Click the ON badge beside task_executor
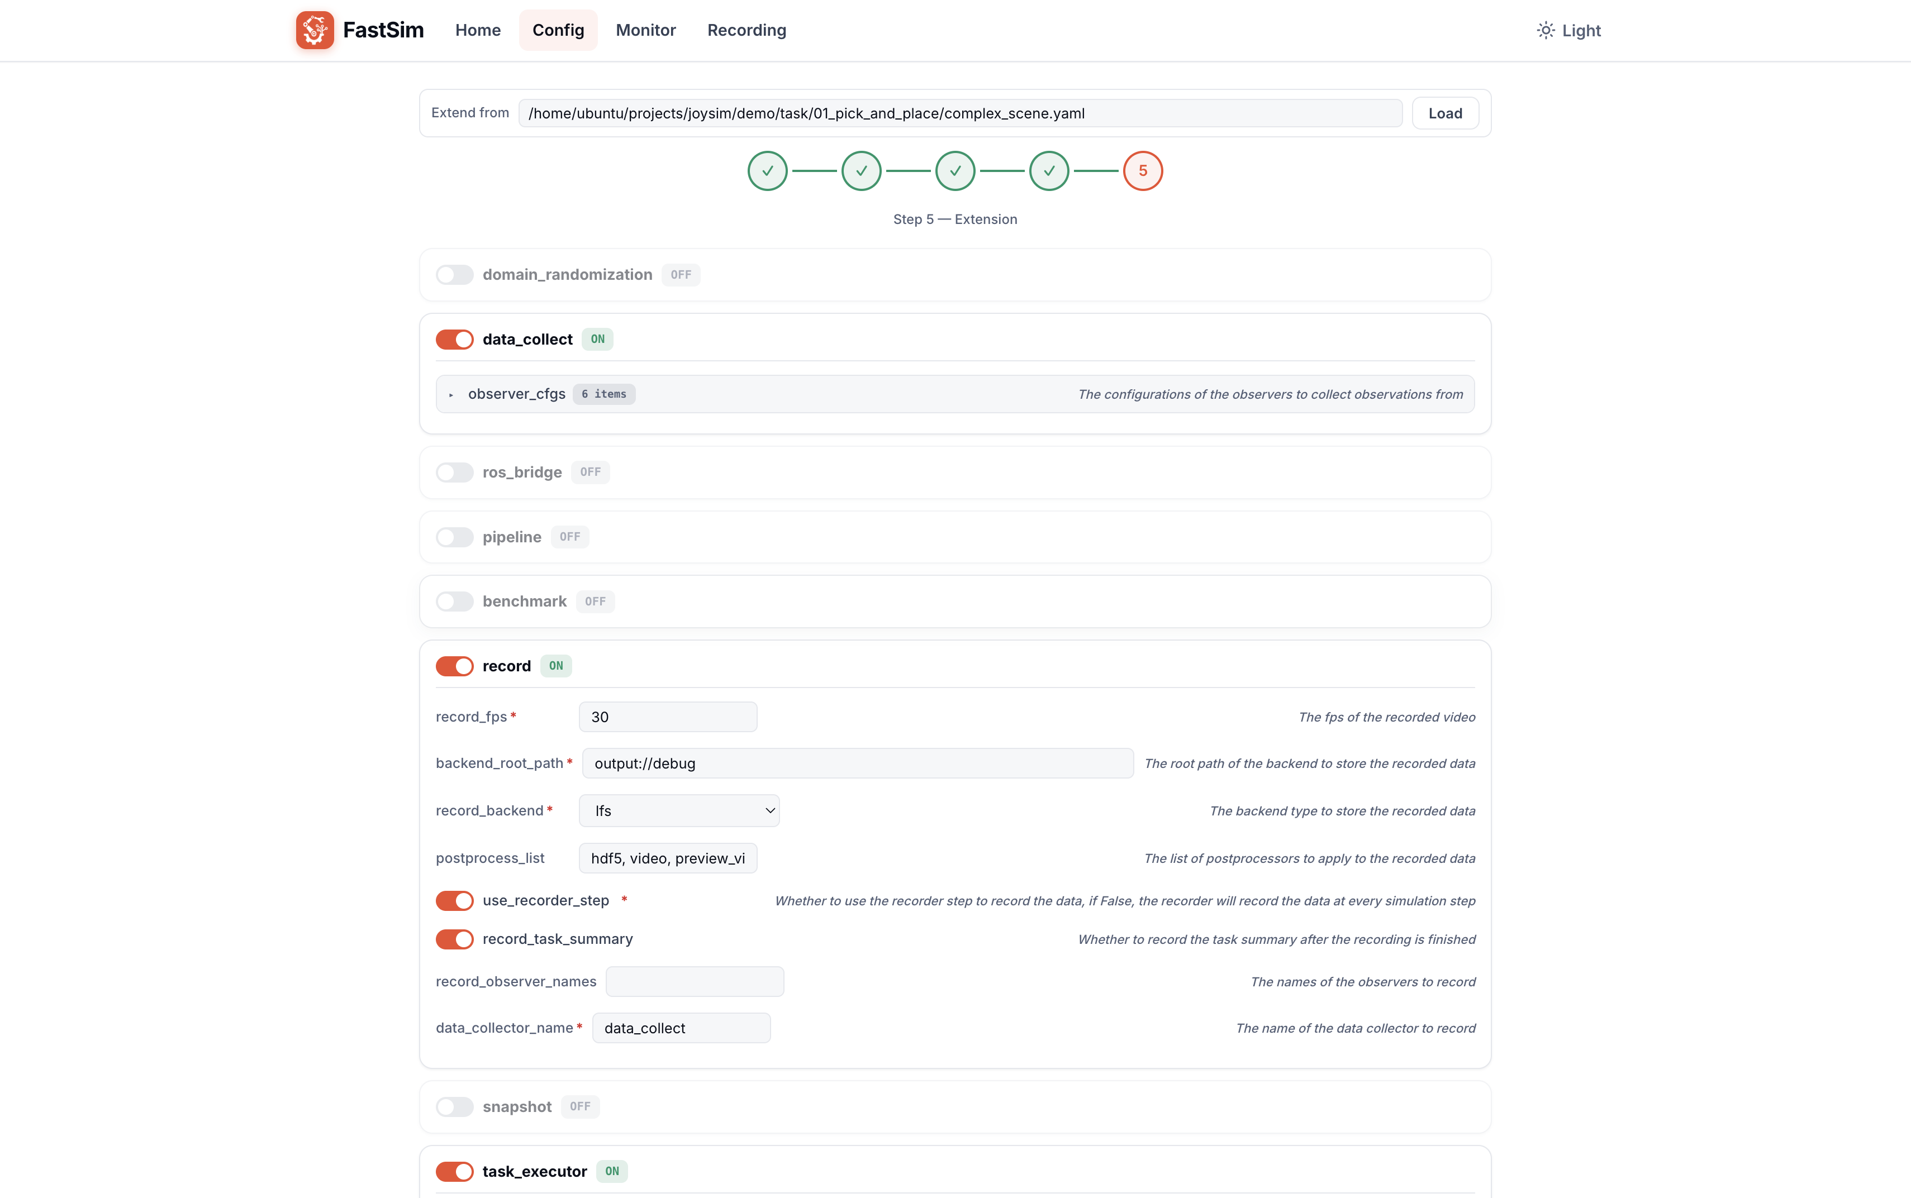The image size is (1911, 1198). click(x=611, y=1171)
